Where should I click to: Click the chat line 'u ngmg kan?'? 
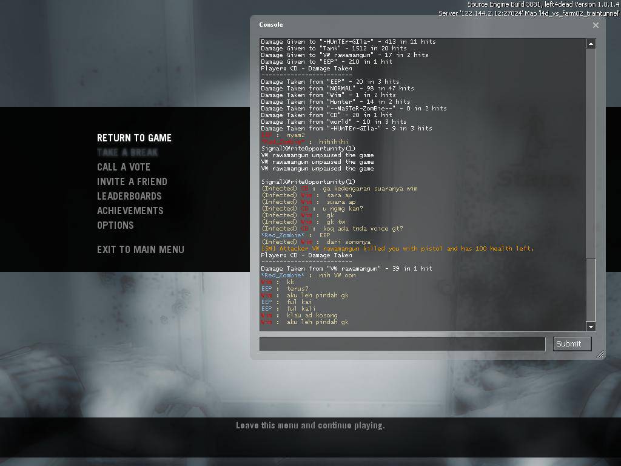312,209
